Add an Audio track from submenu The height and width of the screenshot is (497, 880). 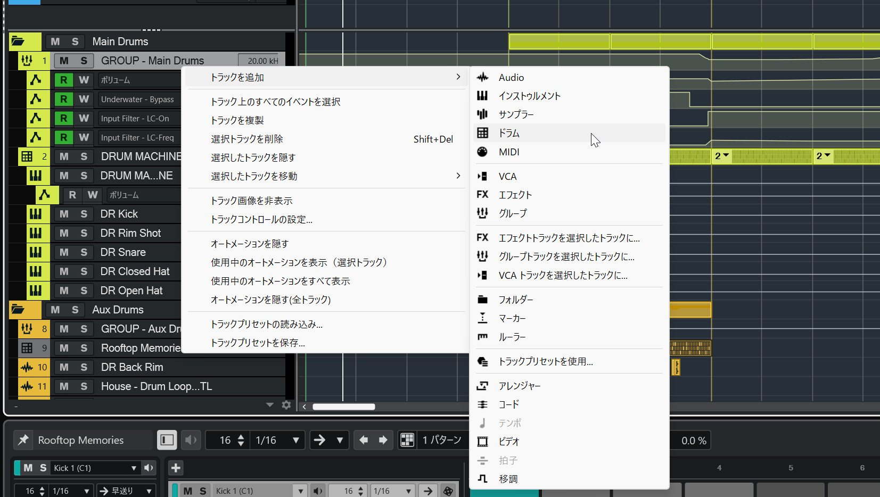569,78
